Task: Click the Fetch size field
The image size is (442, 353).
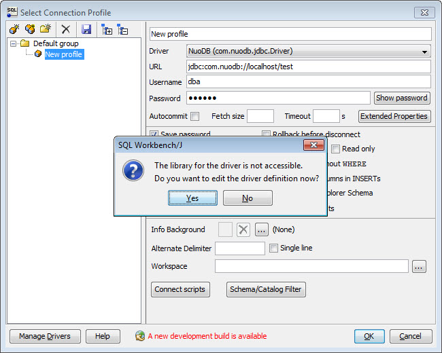Action: pyautogui.click(x=260, y=116)
